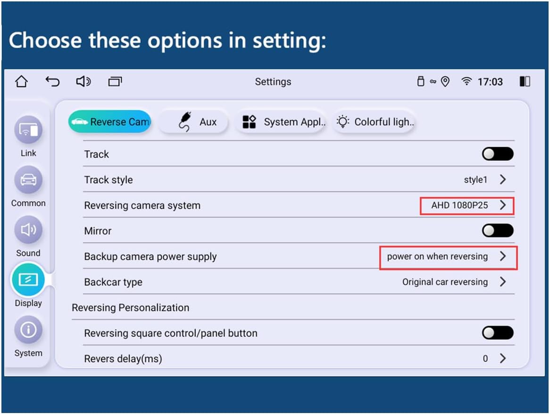Select the Reverse Cam tab
This screenshot has width=550, height=414.
tap(110, 122)
